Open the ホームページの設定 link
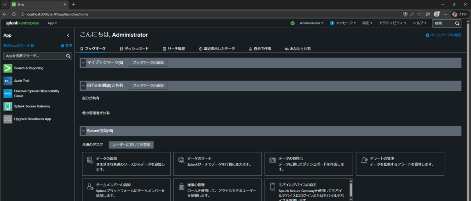471x201 pixels. [x=443, y=35]
